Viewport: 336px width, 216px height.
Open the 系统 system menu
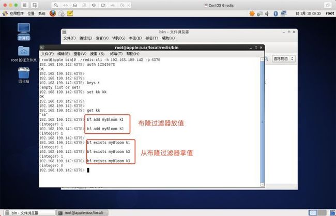42,13
